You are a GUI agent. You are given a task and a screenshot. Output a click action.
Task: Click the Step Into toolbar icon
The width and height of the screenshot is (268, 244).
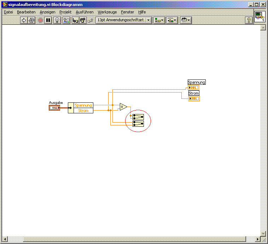75,20
